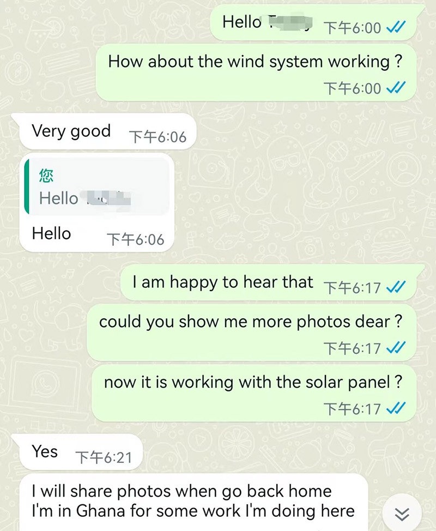
Task: Click the 'Hello' text under quoted reply
Action: [51, 234]
